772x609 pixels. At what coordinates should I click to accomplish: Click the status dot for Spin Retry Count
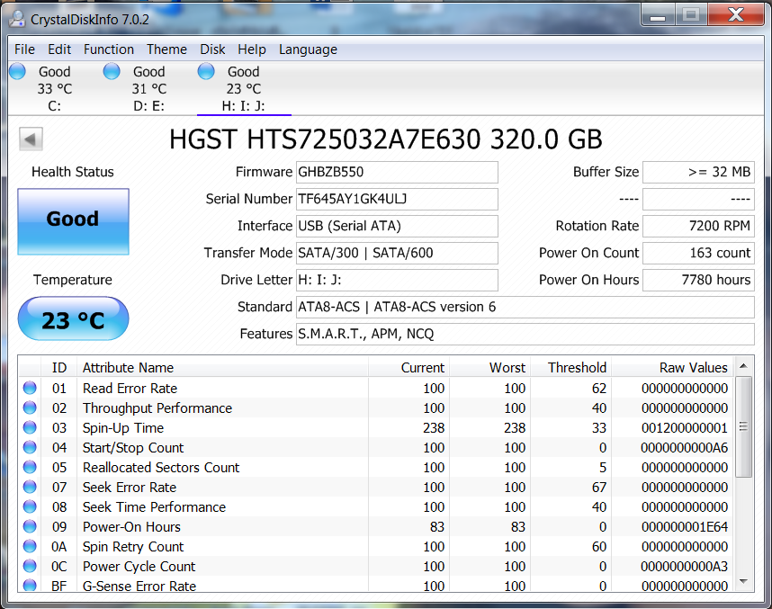30,546
